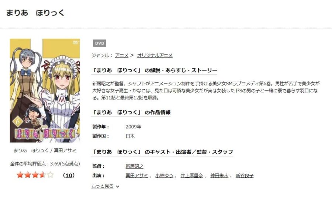Viewport: 332px width, 197px height.
Task: Click the まりあ ほりっく DVD cover image
Action: 45,90
